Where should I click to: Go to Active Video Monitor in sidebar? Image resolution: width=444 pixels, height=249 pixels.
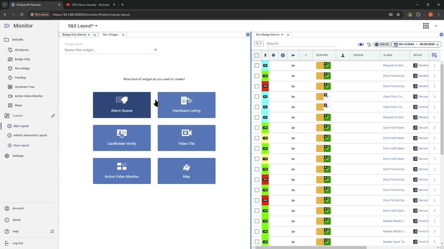click(29, 96)
